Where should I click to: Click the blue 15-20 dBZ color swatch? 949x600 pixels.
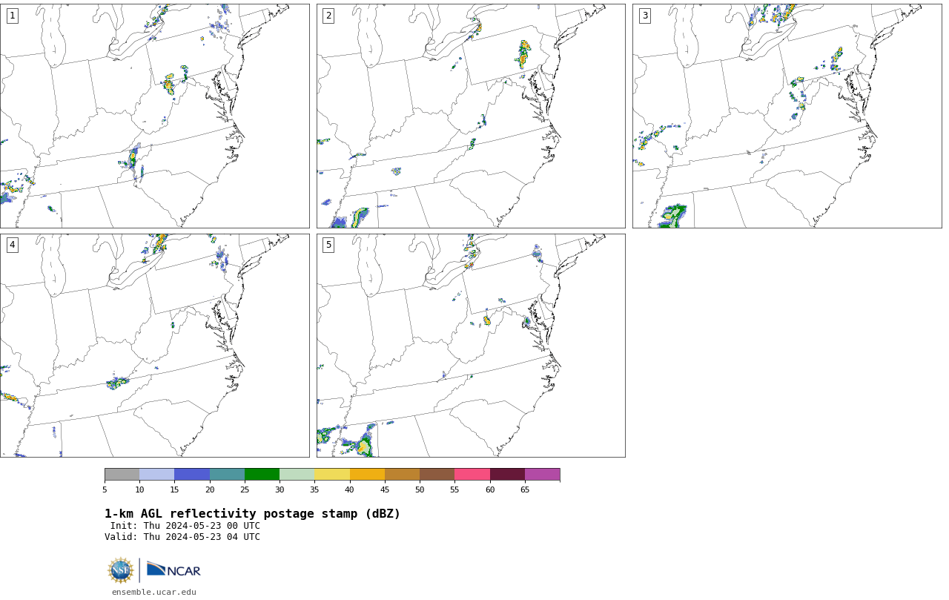click(x=192, y=475)
